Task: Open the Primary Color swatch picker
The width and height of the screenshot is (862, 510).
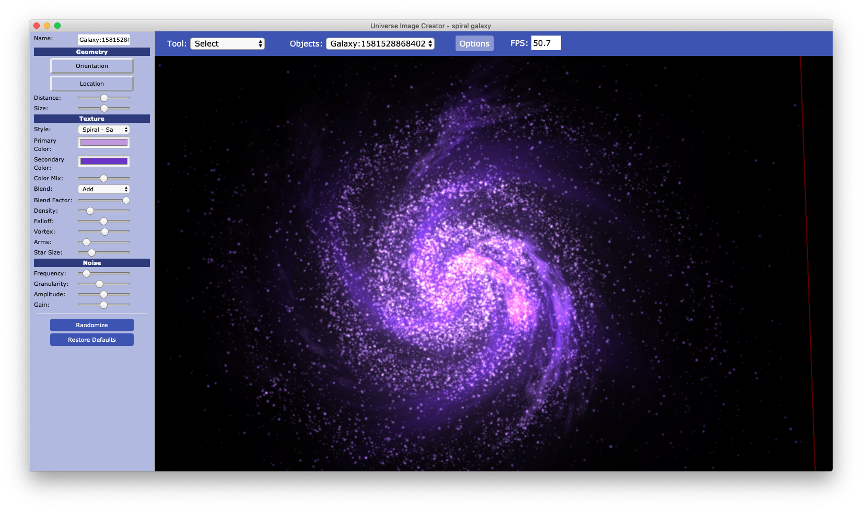Action: coord(103,142)
